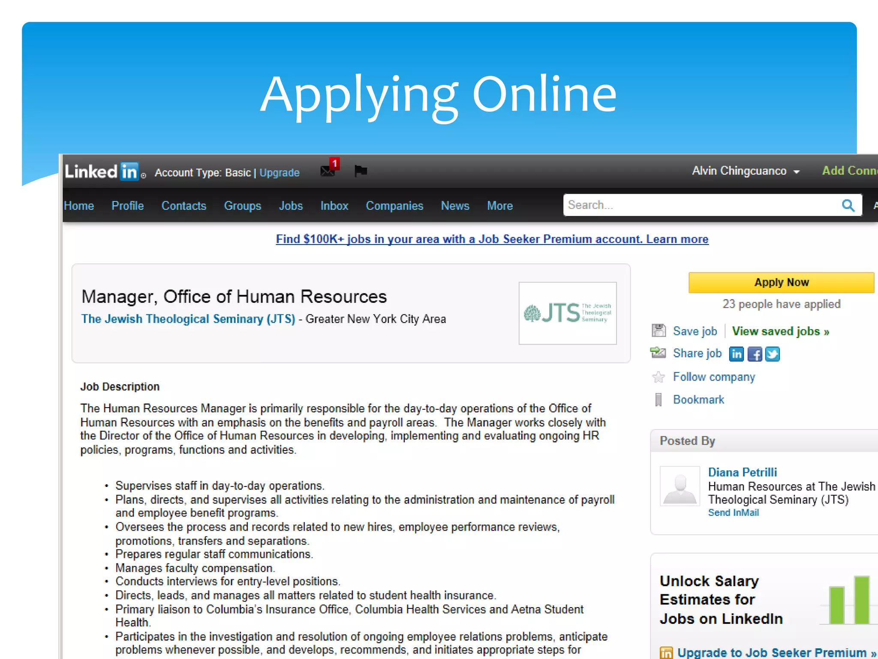878x659 pixels.
Task: Open the News menu item
Action: pyautogui.click(x=455, y=206)
